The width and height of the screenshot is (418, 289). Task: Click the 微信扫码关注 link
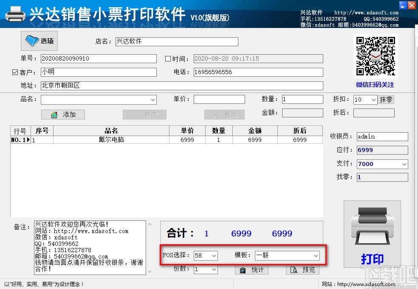375,85
